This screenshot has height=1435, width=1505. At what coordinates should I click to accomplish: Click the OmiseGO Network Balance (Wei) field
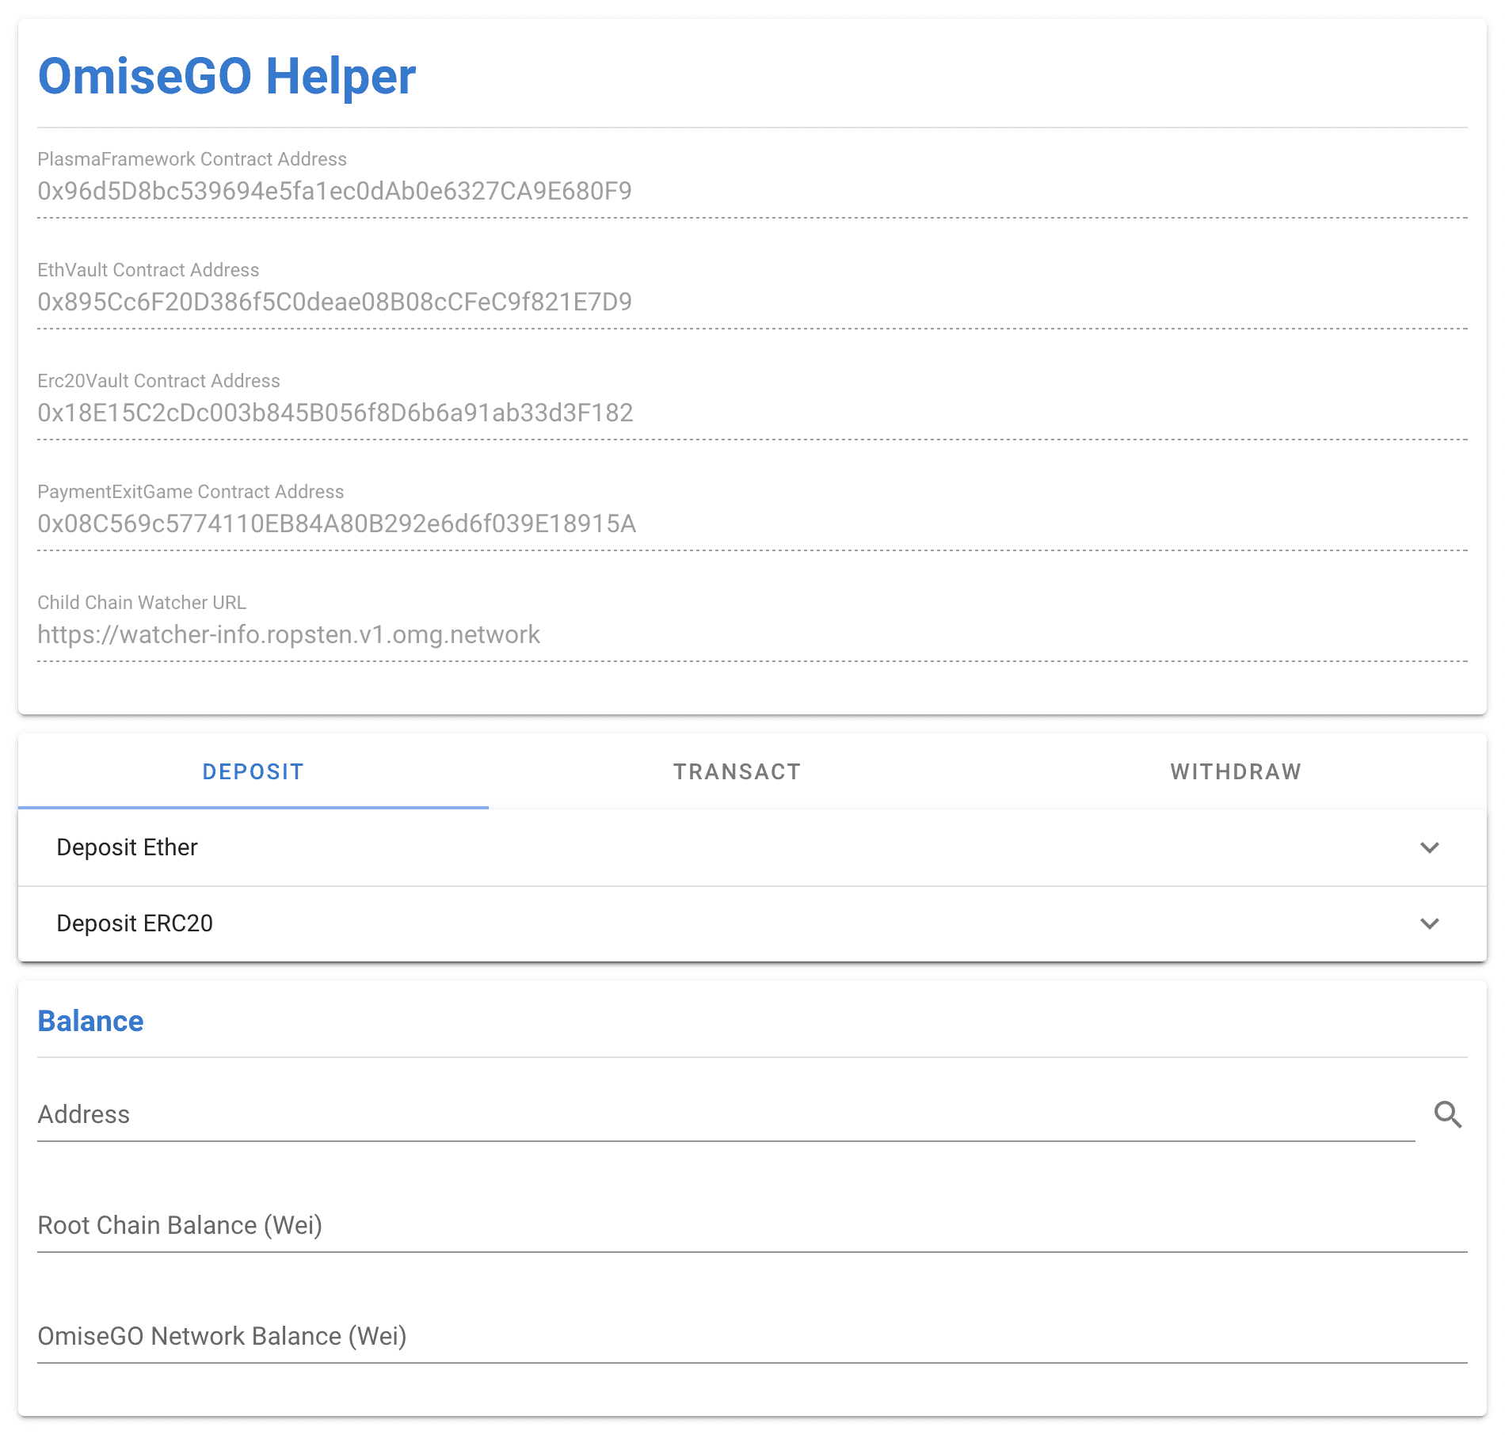pyautogui.click(x=752, y=1336)
